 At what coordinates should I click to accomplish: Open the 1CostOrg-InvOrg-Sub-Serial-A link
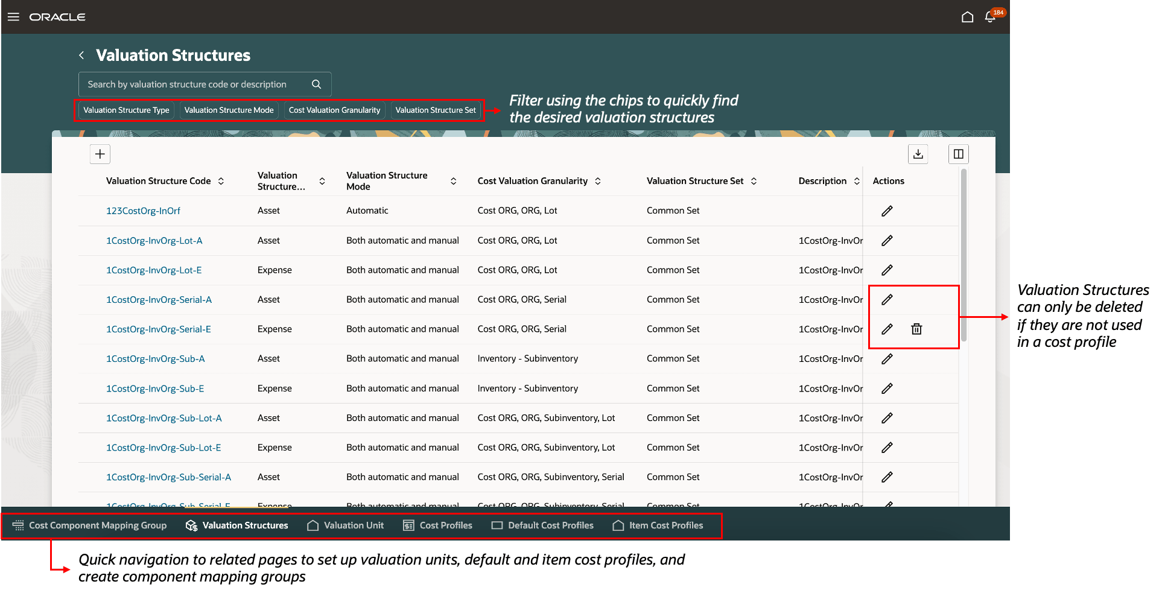[169, 477]
